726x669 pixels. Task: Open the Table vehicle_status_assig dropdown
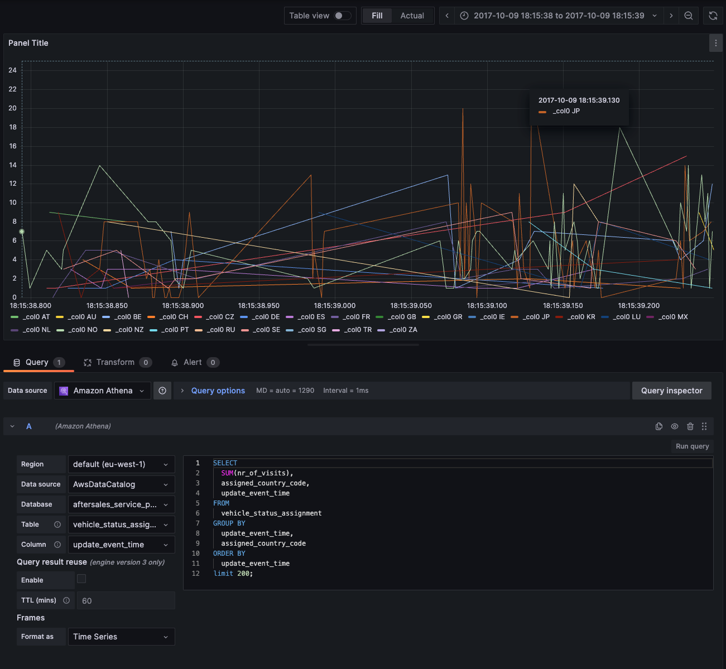[121, 524]
